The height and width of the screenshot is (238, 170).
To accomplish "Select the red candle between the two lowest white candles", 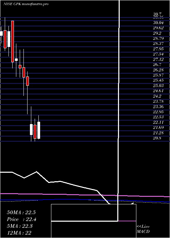I will pos(35,132).
